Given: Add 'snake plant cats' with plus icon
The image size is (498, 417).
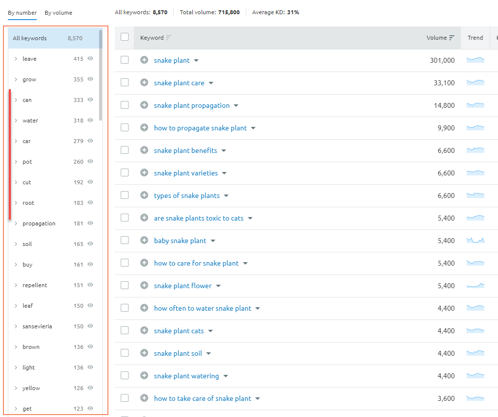Looking at the screenshot, I should 144,330.
